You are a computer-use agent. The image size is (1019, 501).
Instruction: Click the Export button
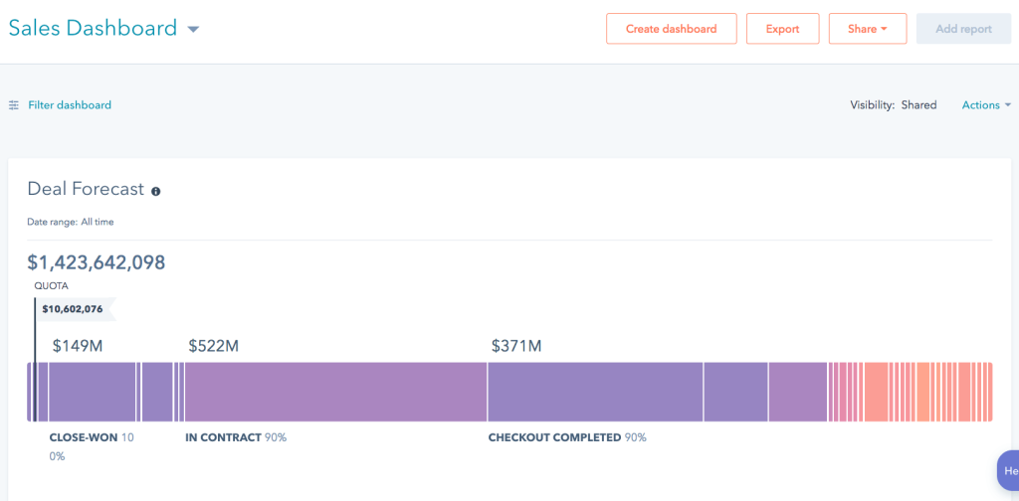click(x=782, y=29)
